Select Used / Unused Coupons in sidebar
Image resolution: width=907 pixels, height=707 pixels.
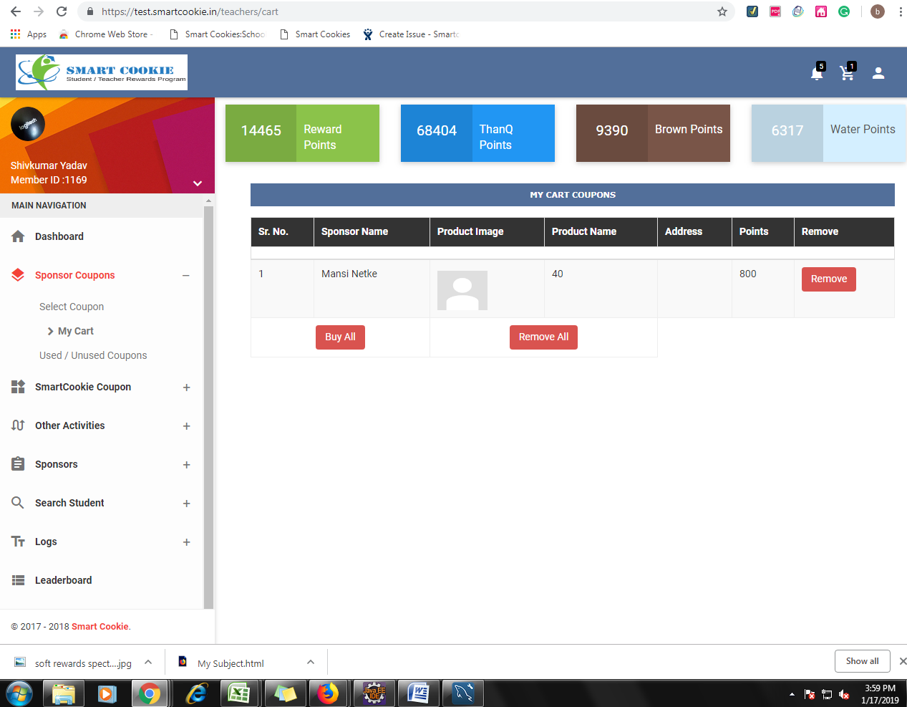coord(93,355)
